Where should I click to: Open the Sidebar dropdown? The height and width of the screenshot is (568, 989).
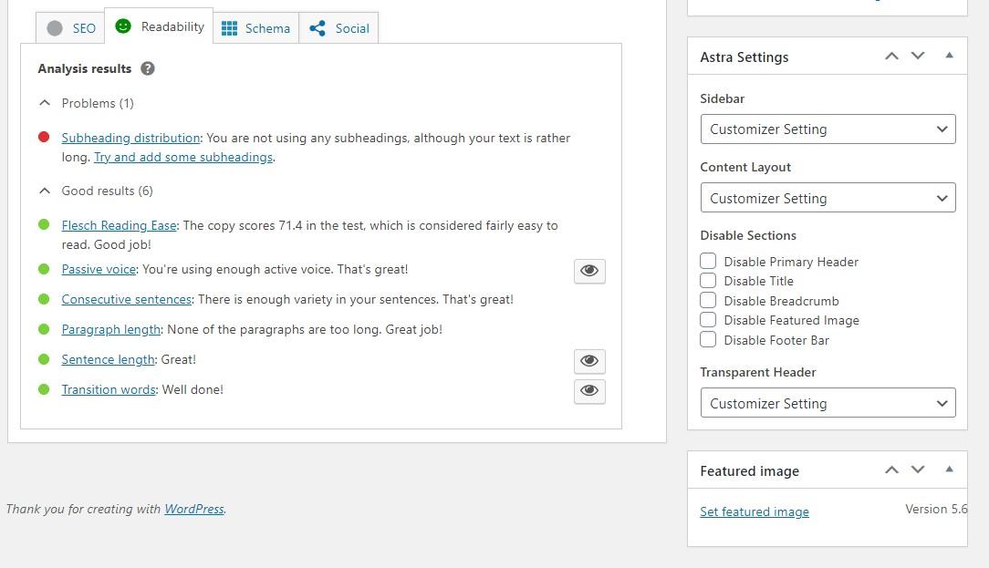click(827, 129)
